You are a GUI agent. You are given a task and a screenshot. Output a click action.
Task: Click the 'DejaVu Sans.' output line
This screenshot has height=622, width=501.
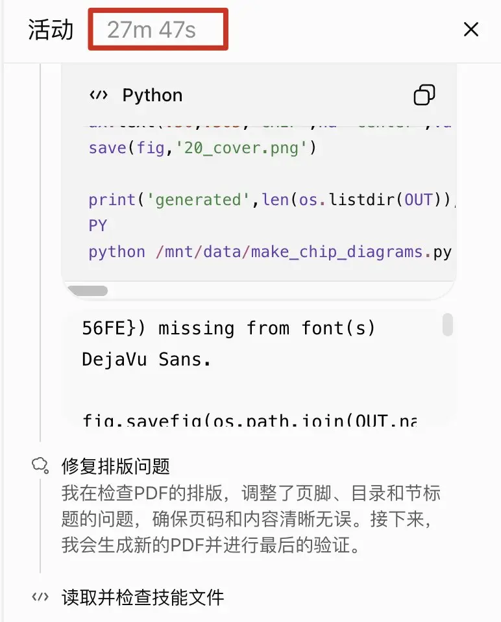tap(146, 360)
